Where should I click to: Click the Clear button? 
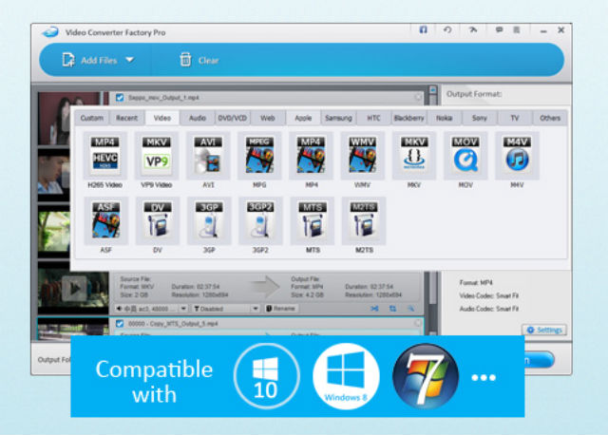[199, 60]
